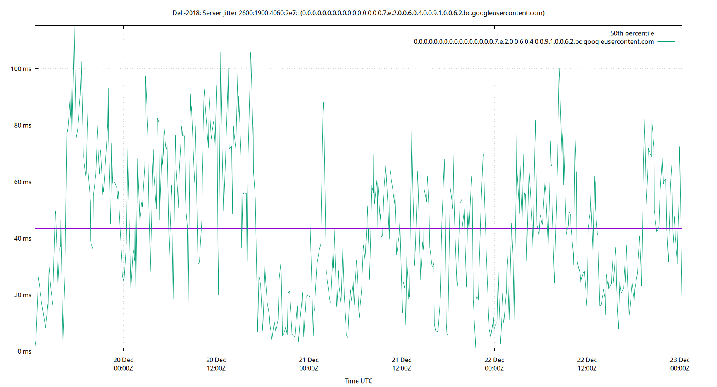Click the "20 Dec 00:00Z" x-axis label
The height and width of the screenshot is (387, 717).
click(123, 364)
